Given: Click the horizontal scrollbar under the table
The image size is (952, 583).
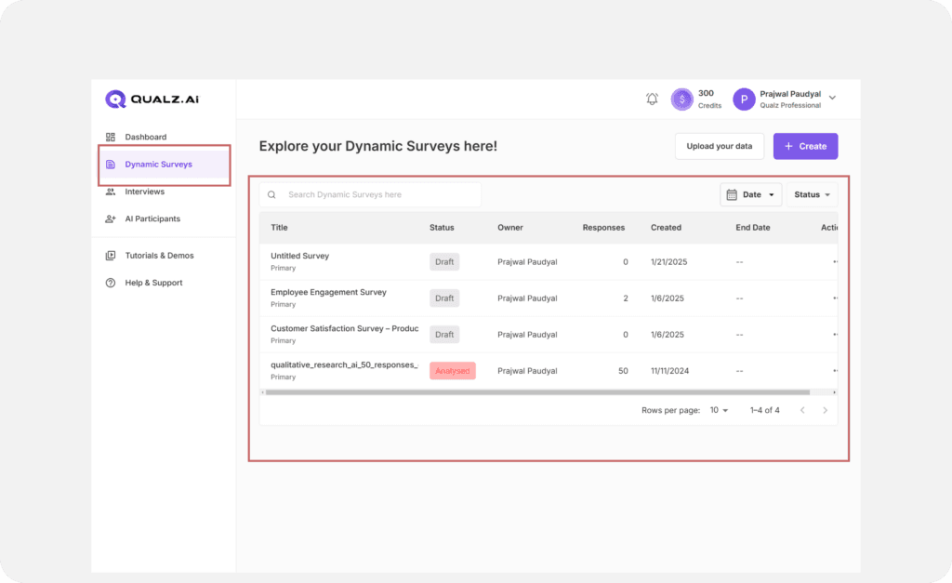Looking at the screenshot, I should pyautogui.click(x=535, y=392).
